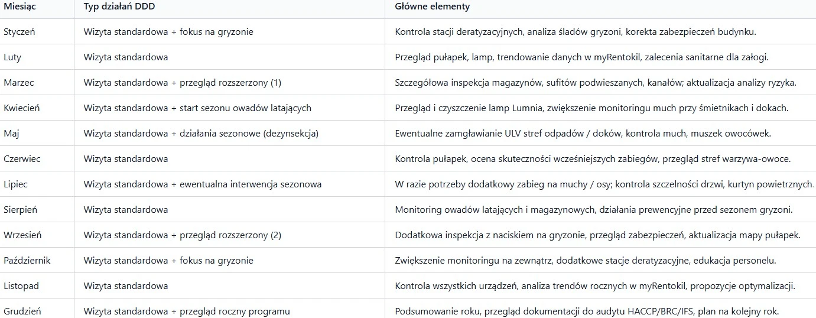Image resolution: width=816 pixels, height=318 pixels.
Task: Select 'działania sezonowe (dezynsekcja)' activity cell
Action: 230,134
